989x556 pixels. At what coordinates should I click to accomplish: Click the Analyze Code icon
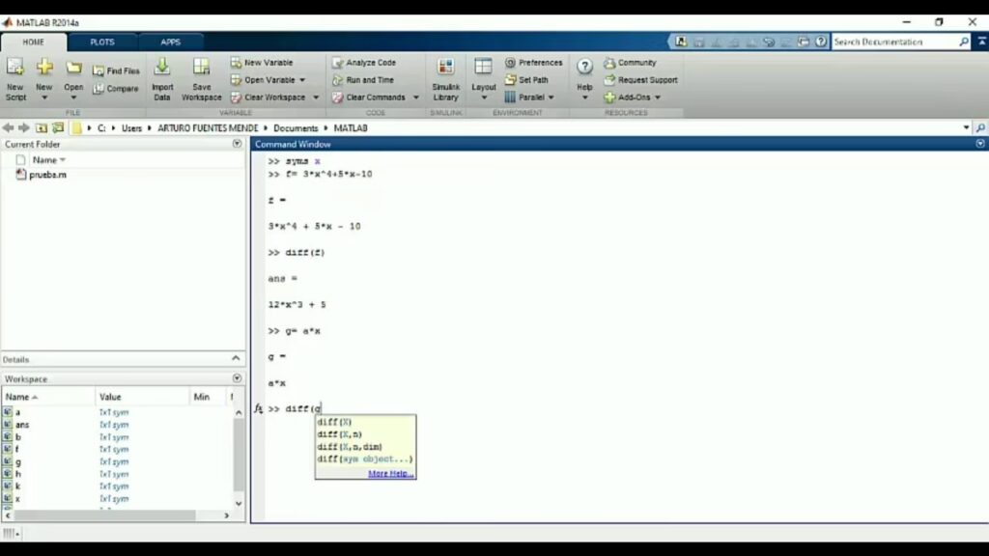[338, 63]
